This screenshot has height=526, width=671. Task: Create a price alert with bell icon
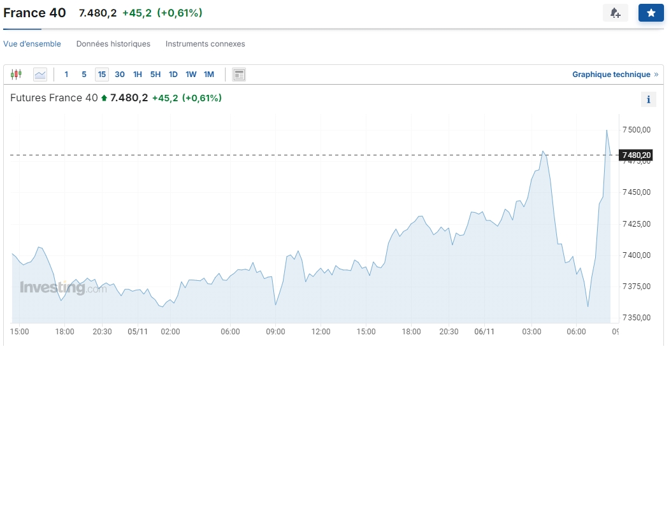[615, 13]
